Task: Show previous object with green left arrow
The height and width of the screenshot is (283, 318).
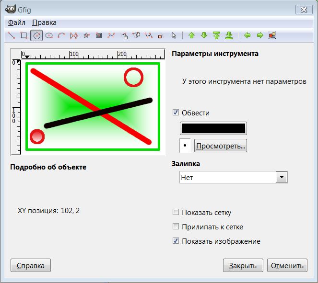Action: point(247,35)
